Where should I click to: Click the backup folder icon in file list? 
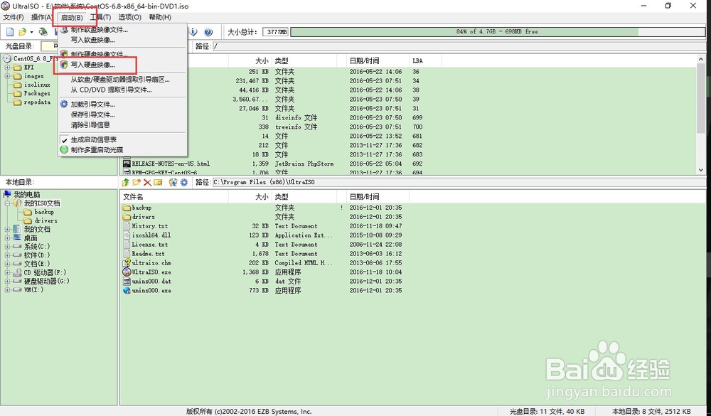[x=127, y=208]
